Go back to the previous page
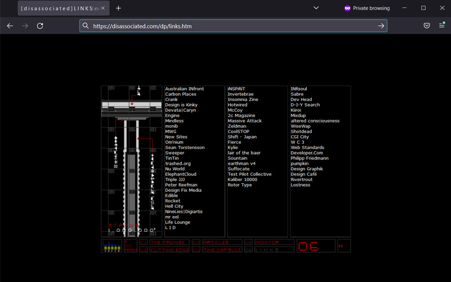This screenshot has height=282, width=451. (x=10, y=26)
